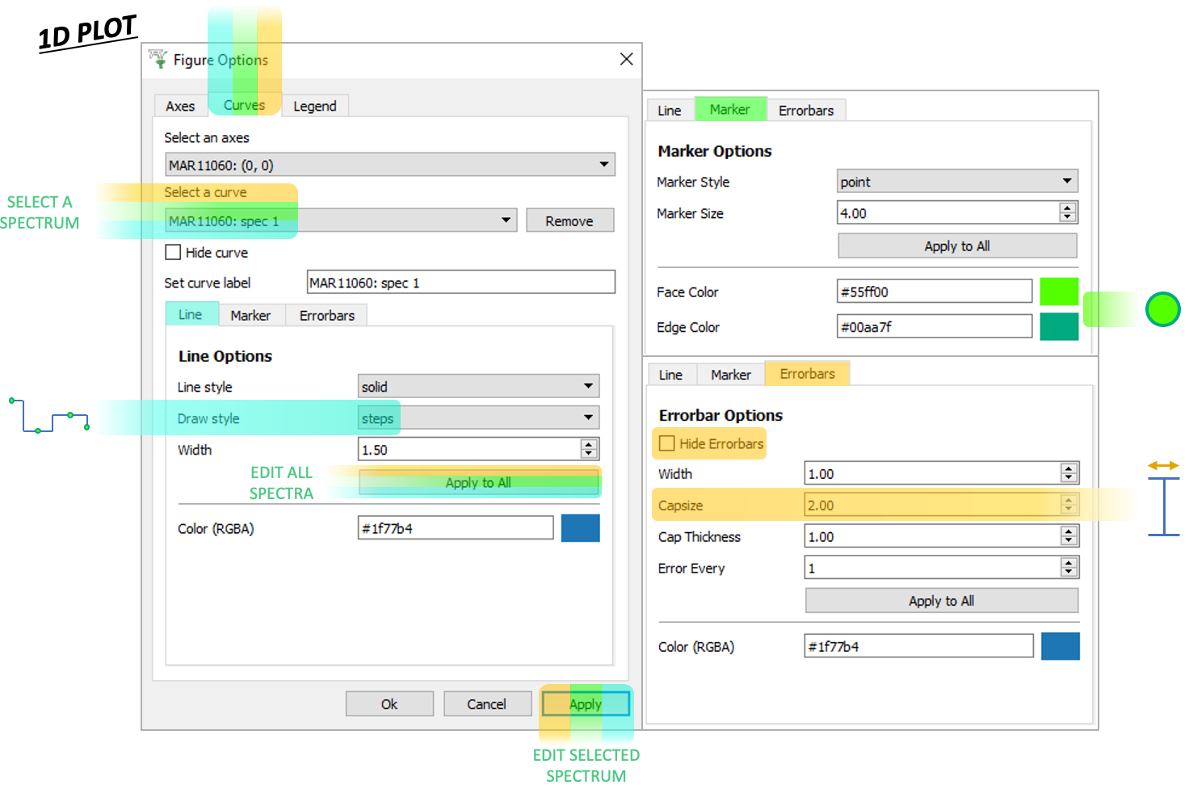Open the Face Color green swatch

click(1059, 292)
